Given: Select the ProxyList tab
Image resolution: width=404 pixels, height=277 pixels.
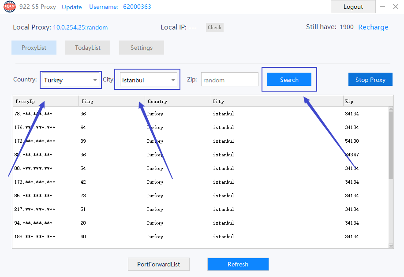Looking at the screenshot, I should (34, 48).
